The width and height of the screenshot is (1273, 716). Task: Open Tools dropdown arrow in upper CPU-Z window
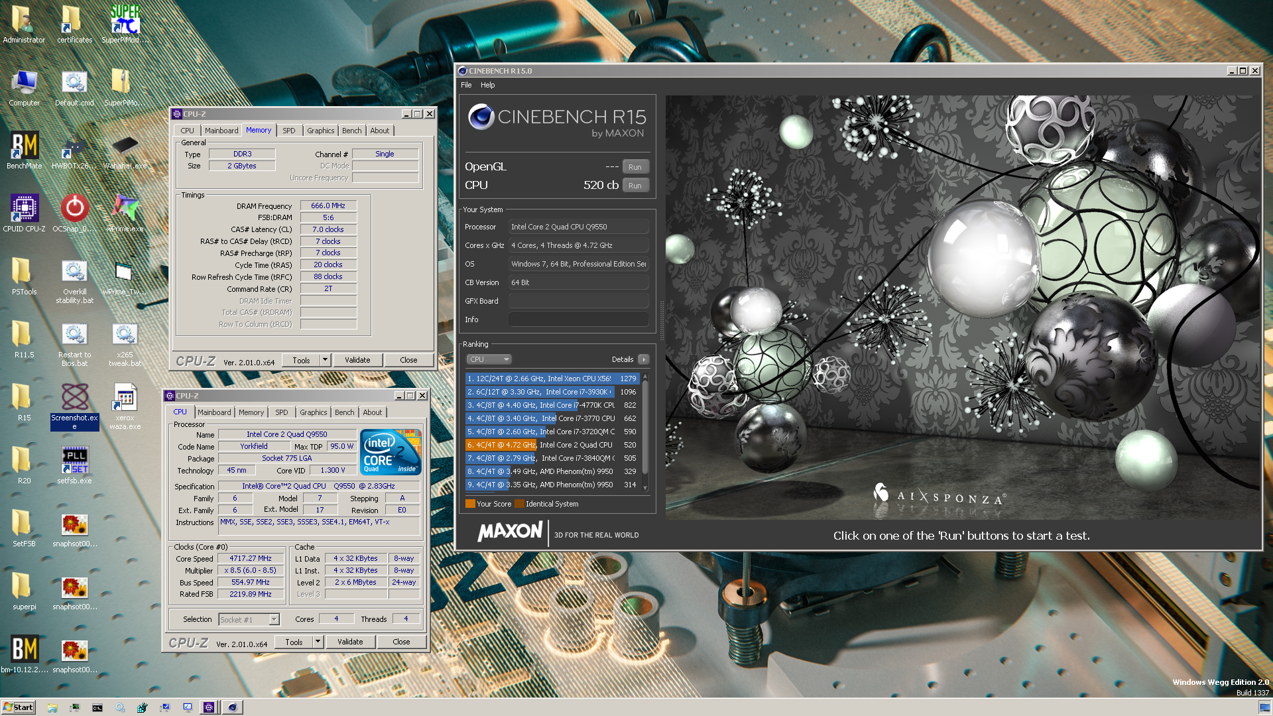pos(325,360)
